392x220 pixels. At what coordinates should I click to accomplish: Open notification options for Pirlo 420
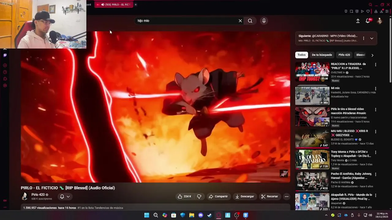65,196
